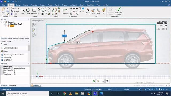Switch to the Display ribbon tab
The width and height of the screenshot is (171, 96).
(x=26, y=5)
